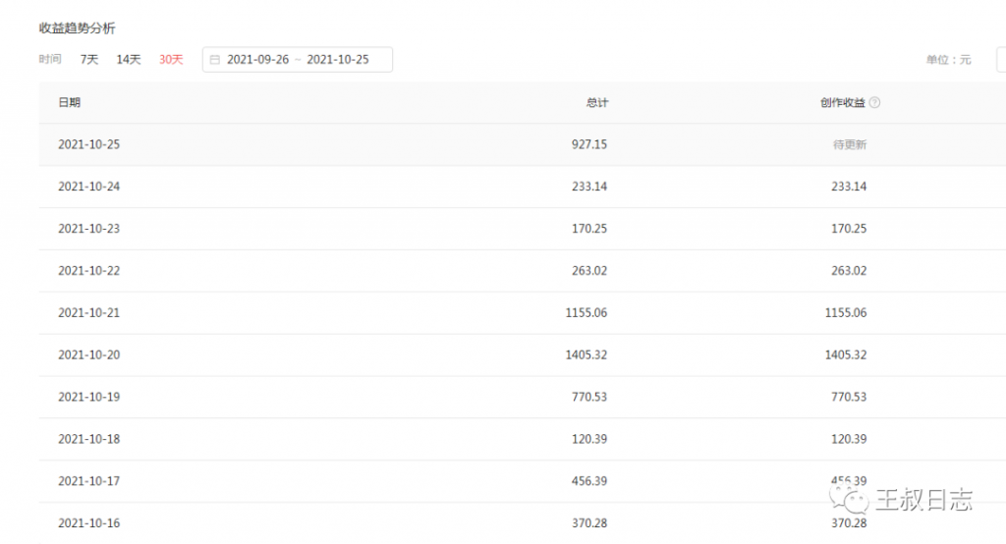The height and width of the screenshot is (544, 1006).
Task: Select the 2021-10-17 date cell
Action: 89,481
